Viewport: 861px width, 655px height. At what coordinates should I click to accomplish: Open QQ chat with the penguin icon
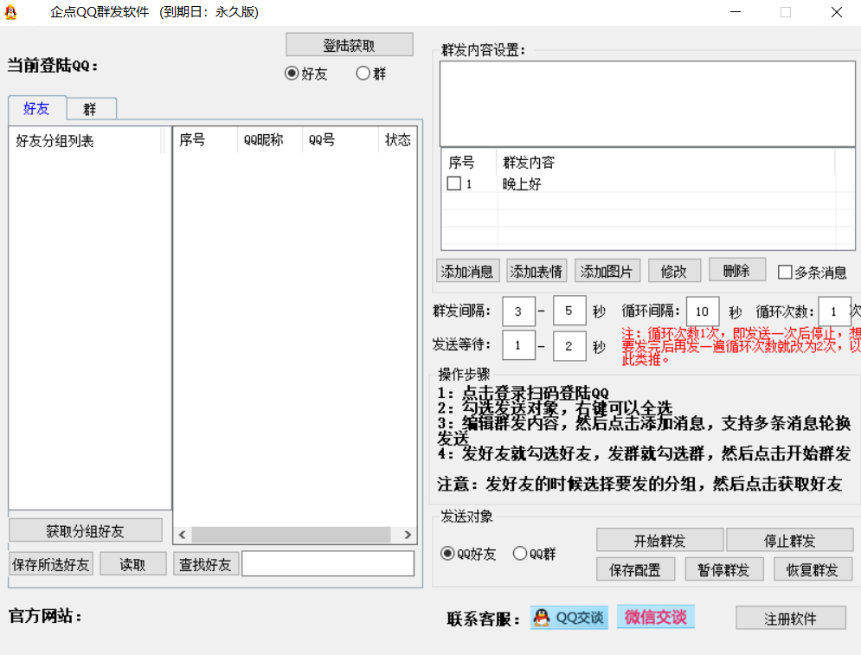coord(569,618)
